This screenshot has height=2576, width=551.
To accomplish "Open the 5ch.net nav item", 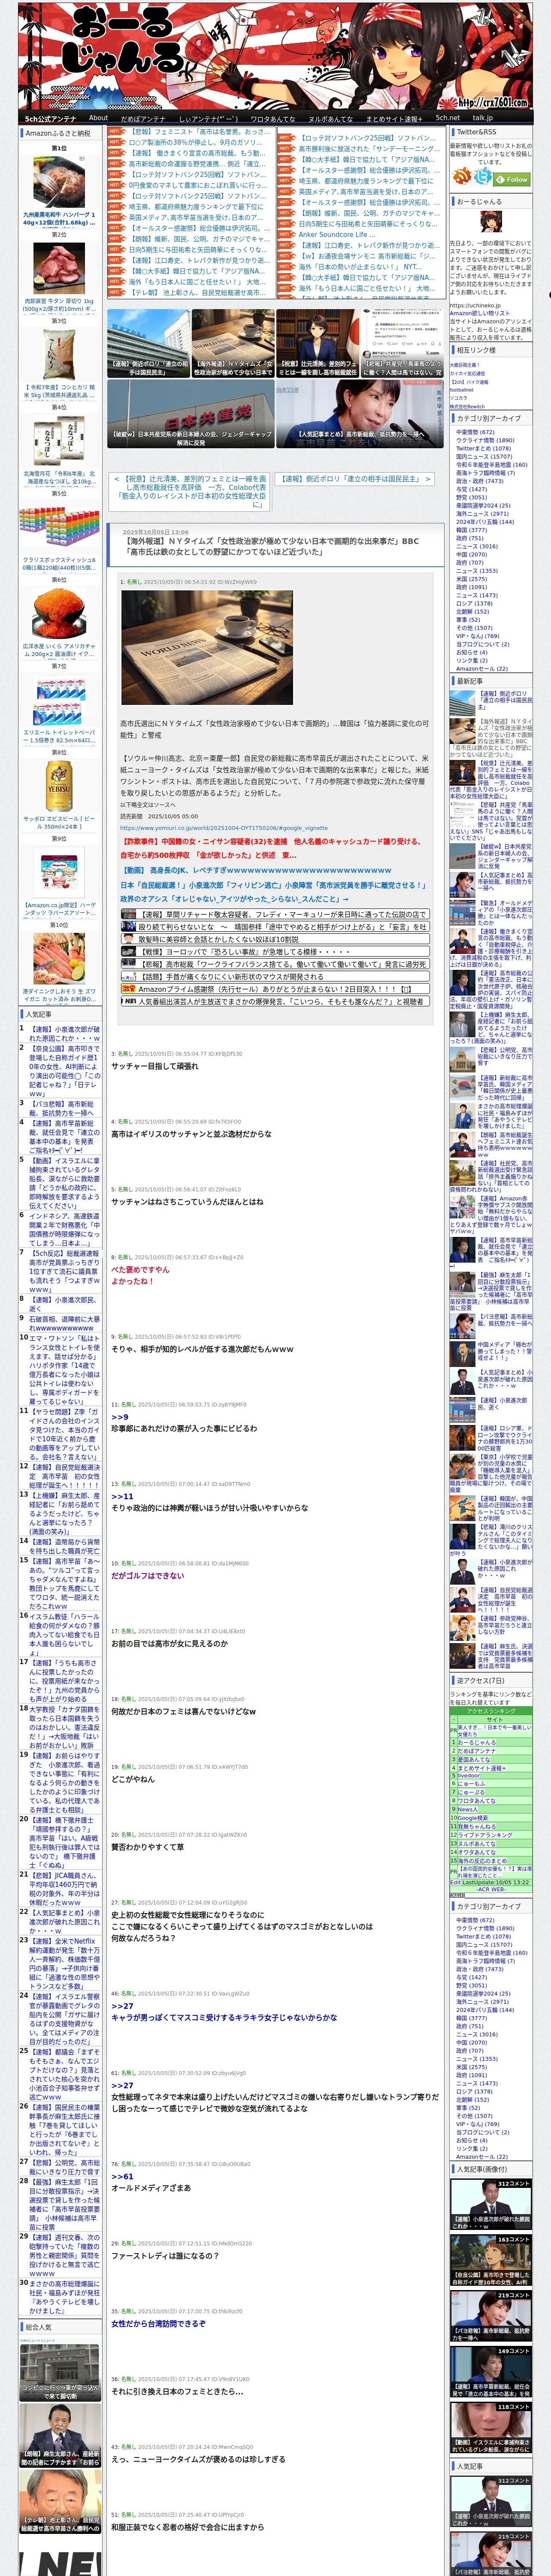I will (x=448, y=117).
